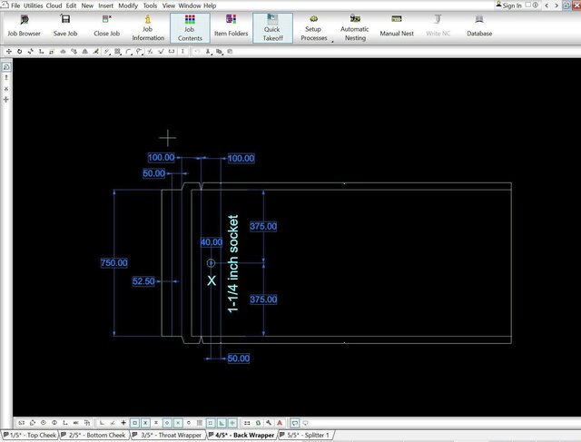Launch Automatic Nesting
This screenshot has height=442, width=581.
coord(355,27)
